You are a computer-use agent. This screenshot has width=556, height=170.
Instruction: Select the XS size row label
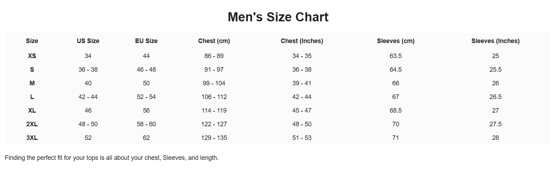32,56
